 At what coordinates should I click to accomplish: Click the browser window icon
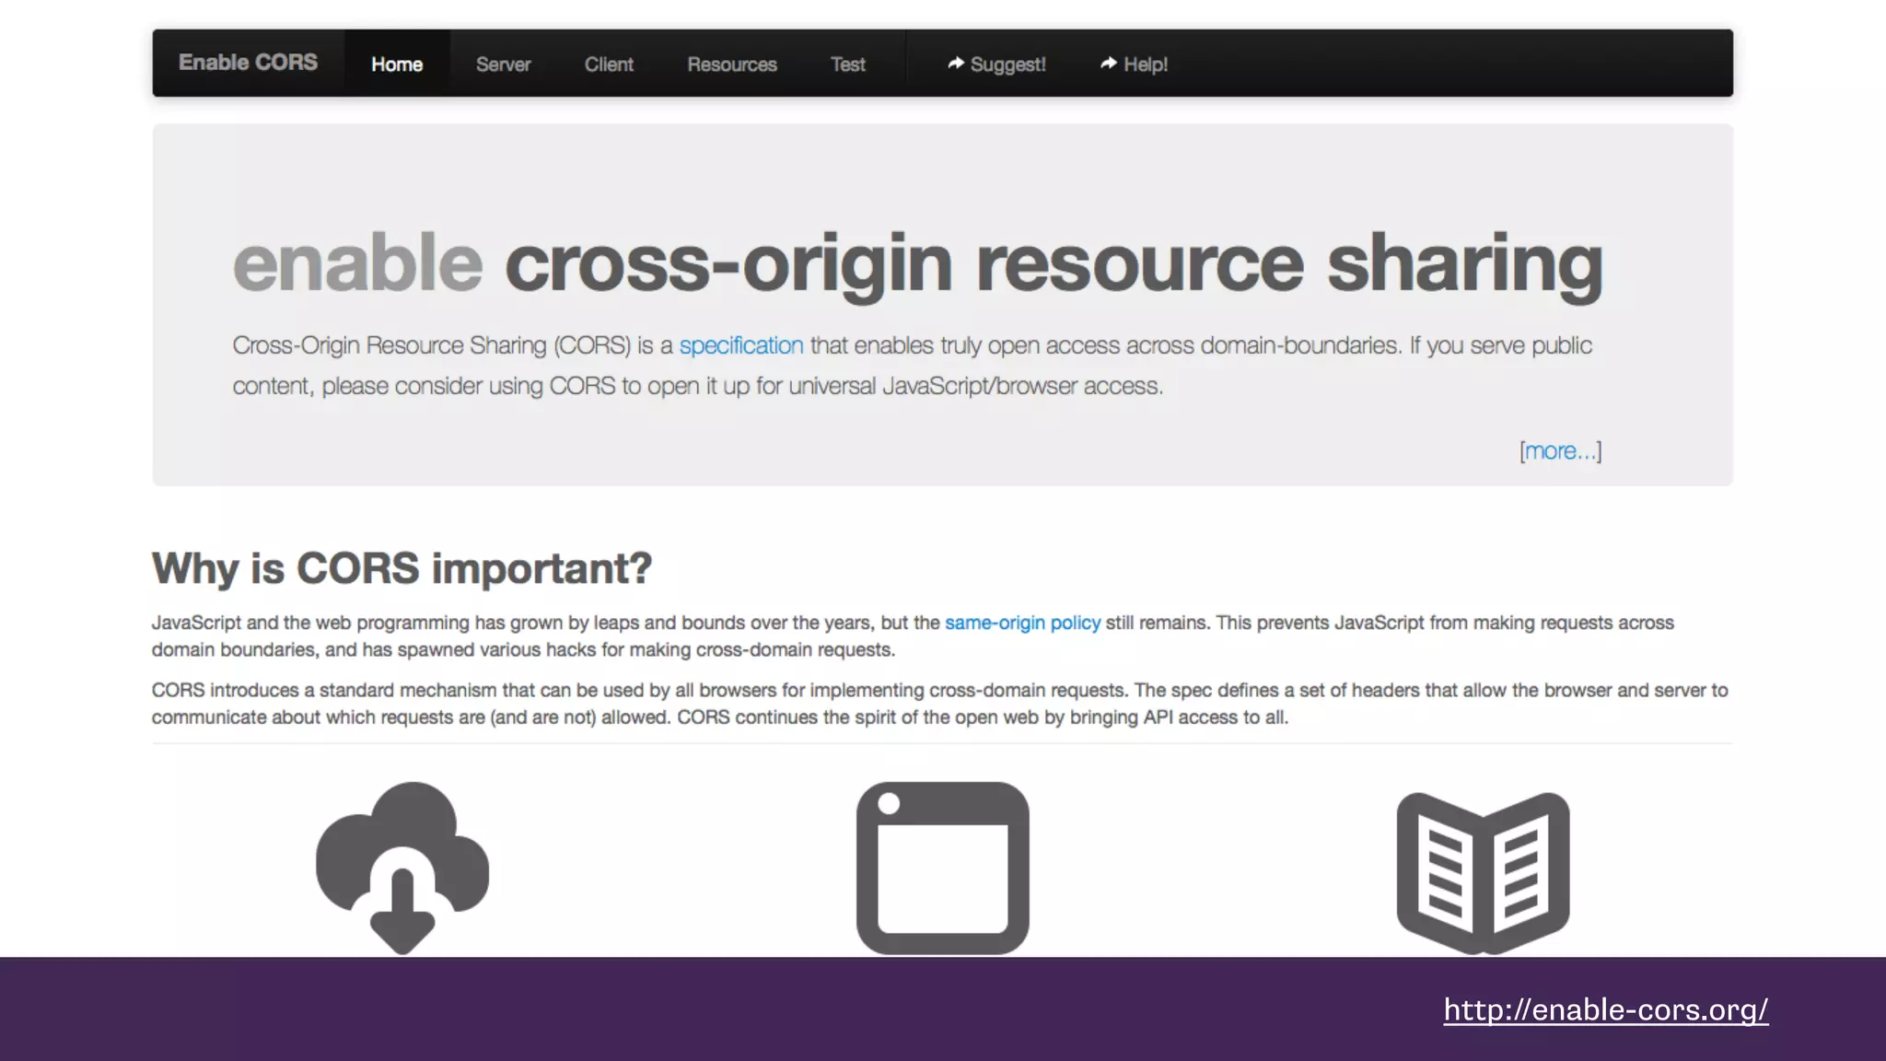pyautogui.click(x=943, y=868)
